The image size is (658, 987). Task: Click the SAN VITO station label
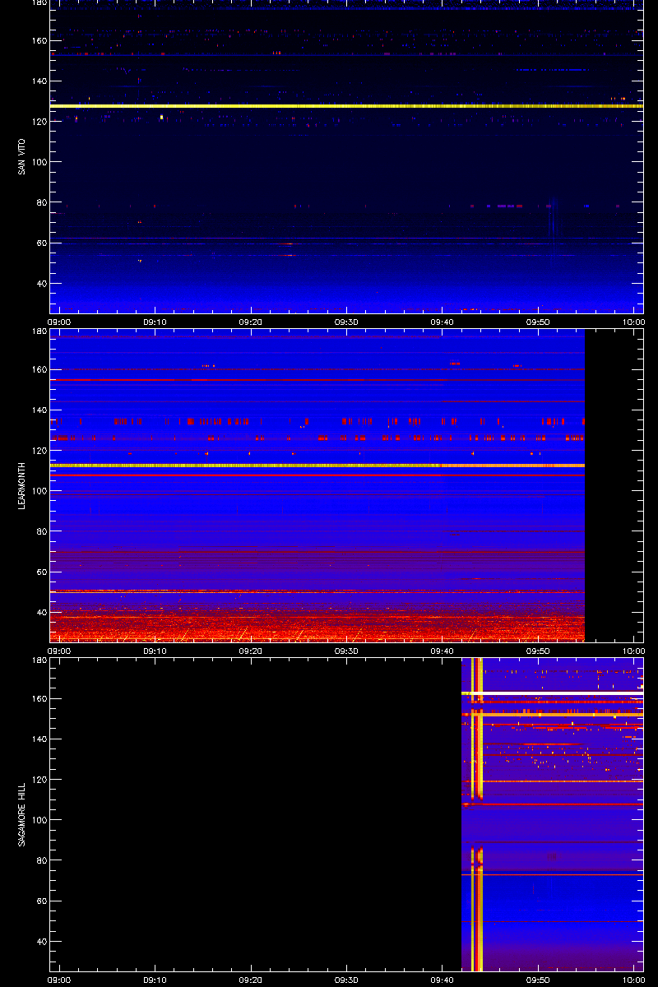coord(21,156)
